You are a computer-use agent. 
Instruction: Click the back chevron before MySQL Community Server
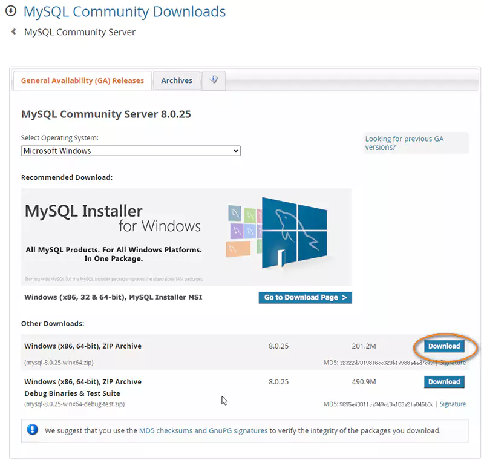[x=14, y=31]
